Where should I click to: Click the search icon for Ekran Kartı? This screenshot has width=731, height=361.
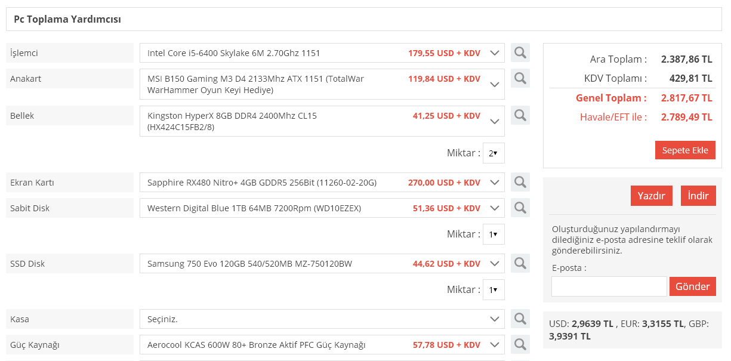(x=520, y=182)
